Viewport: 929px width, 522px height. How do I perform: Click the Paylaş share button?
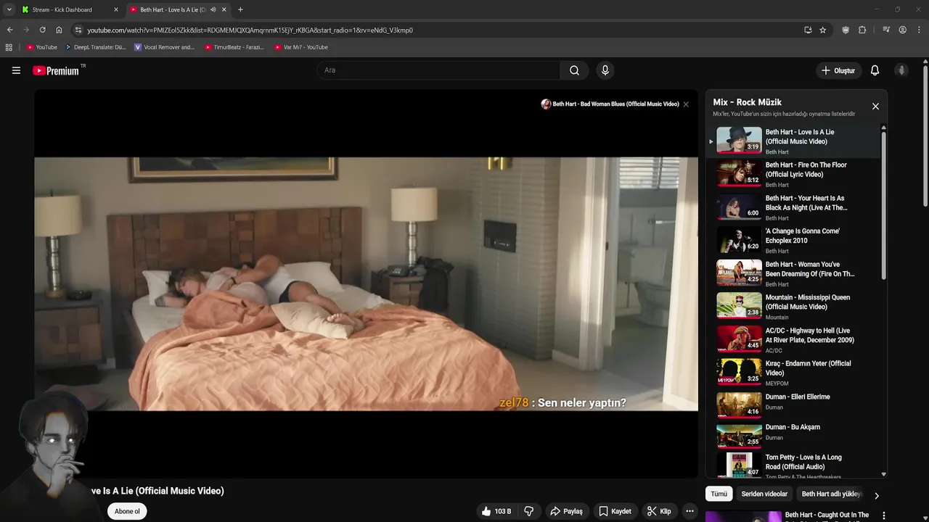pyautogui.click(x=566, y=511)
